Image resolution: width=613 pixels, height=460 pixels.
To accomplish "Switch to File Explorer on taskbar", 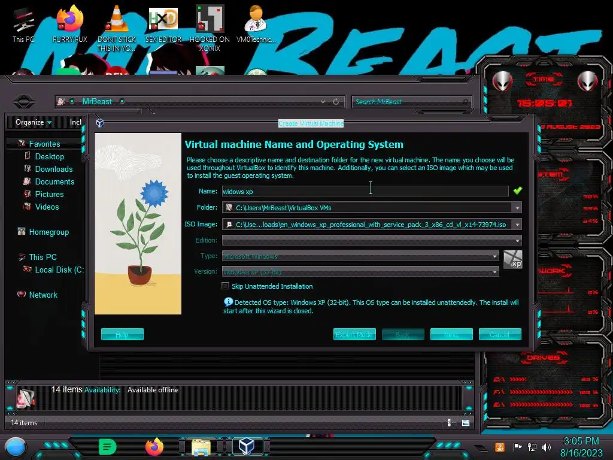I will coord(201,447).
